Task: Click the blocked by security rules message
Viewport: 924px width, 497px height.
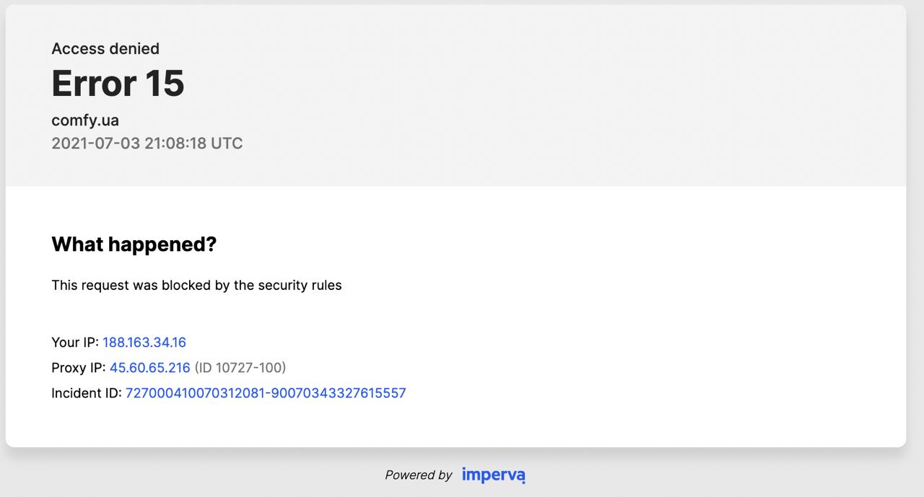Action: point(196,285)
